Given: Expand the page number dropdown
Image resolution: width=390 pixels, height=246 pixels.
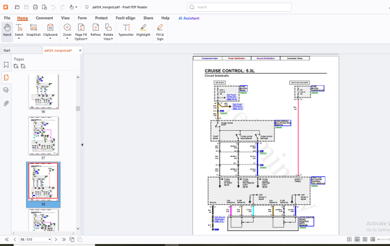Looking at the screenshot, I should coord(50,239).
